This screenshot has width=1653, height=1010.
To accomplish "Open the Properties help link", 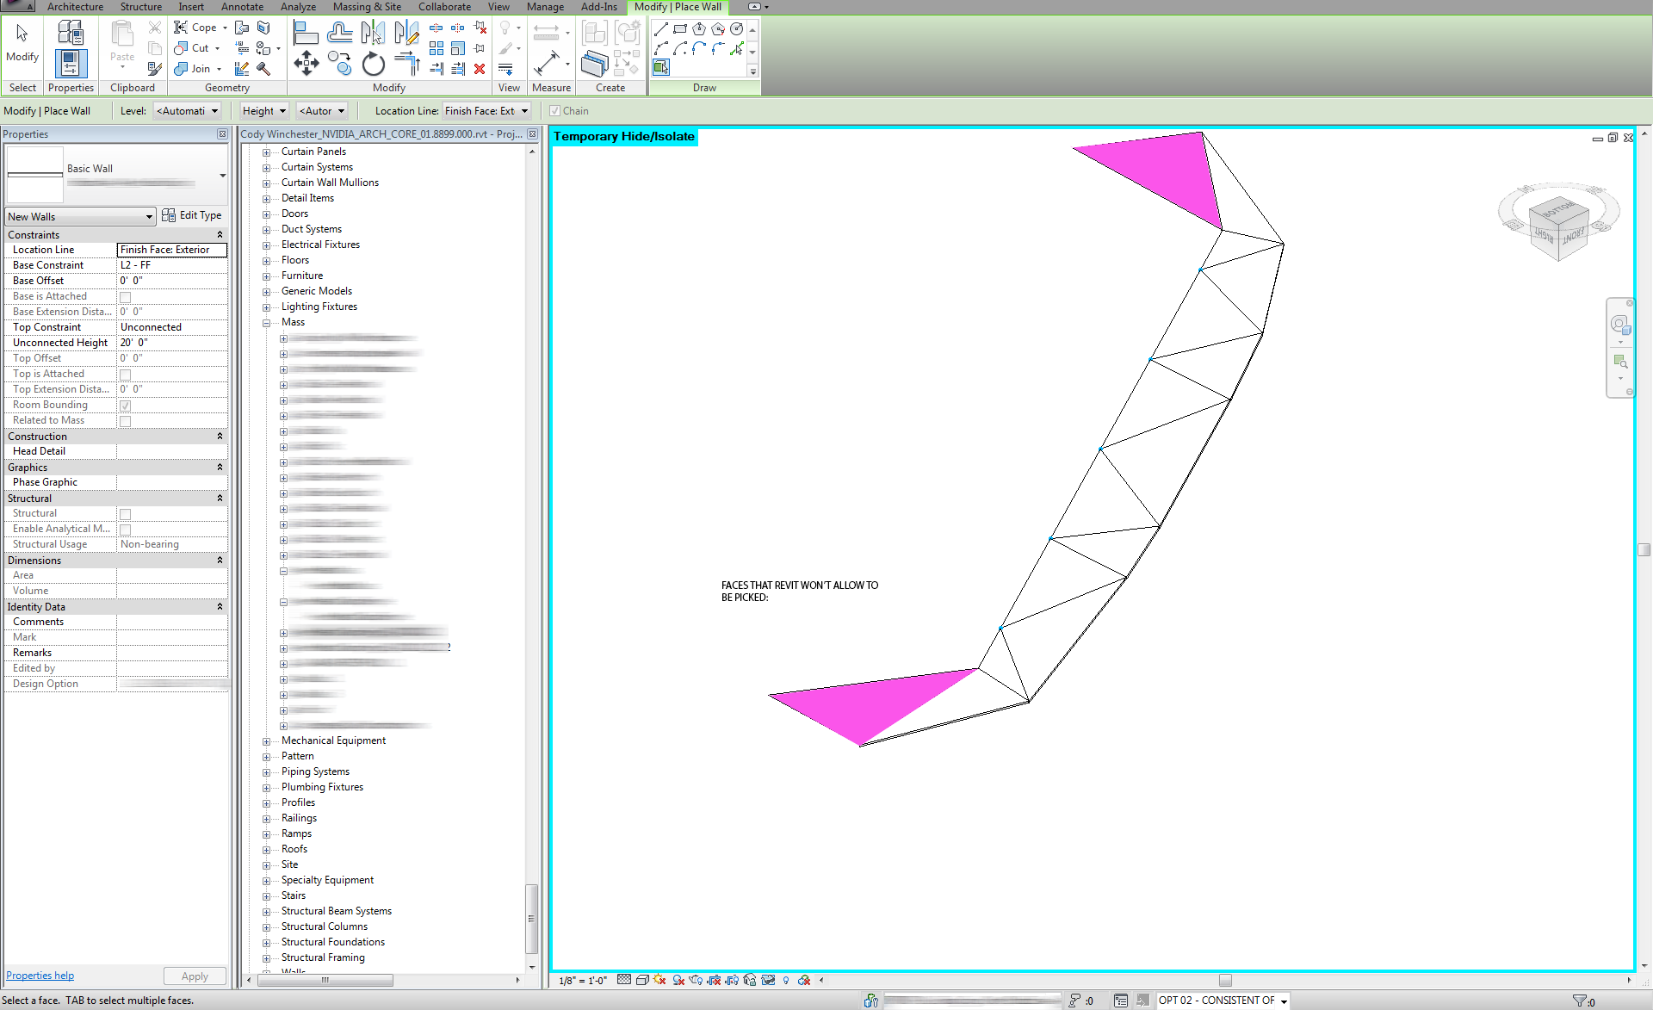I will 40,976.
